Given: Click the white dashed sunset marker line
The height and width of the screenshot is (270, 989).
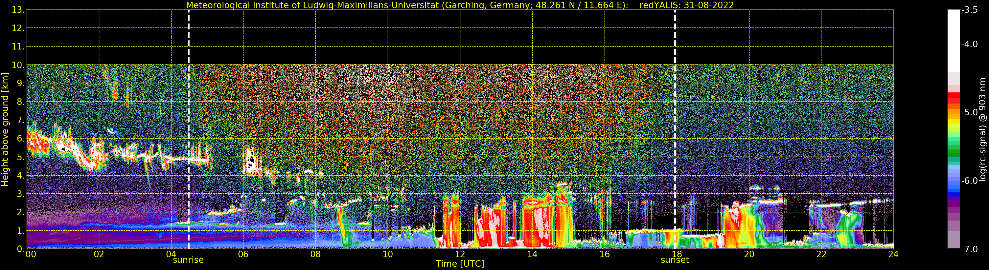Looking at the screenshot, I should click(675, 129).
